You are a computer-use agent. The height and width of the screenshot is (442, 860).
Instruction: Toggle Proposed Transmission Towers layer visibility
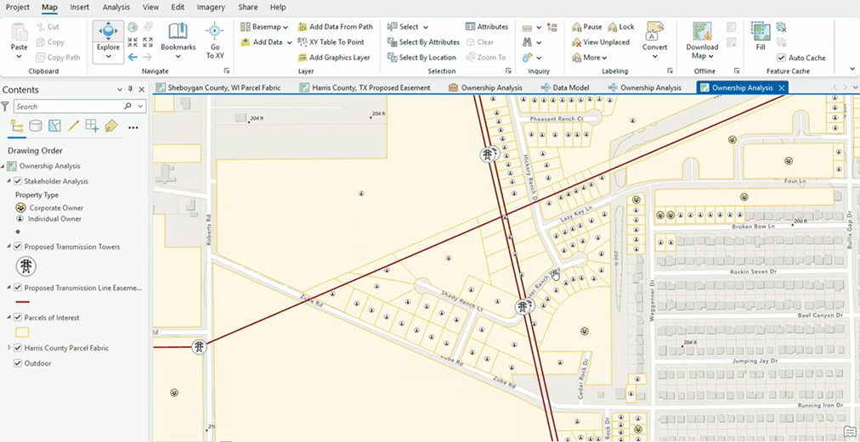18,247
